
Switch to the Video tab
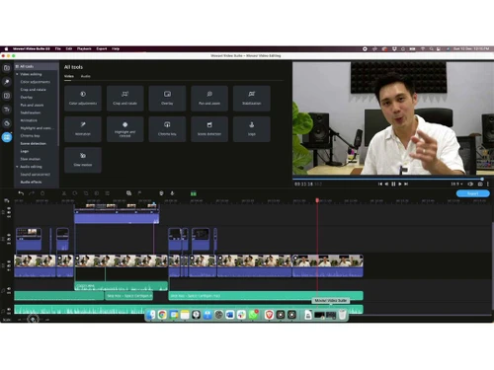pyautogui.click(x=69, y=76)
